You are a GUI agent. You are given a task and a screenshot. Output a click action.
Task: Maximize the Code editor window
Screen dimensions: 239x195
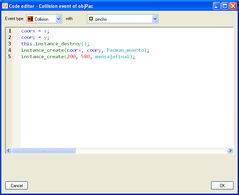pyautogui.click(x=225, y=6)
